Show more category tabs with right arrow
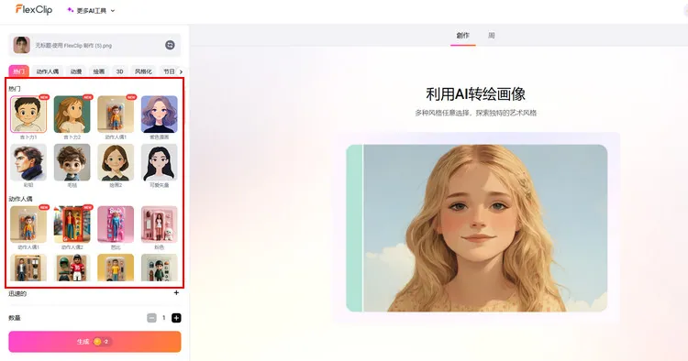The width and height of the screenshot is (688, 361). tap(181, 71)
